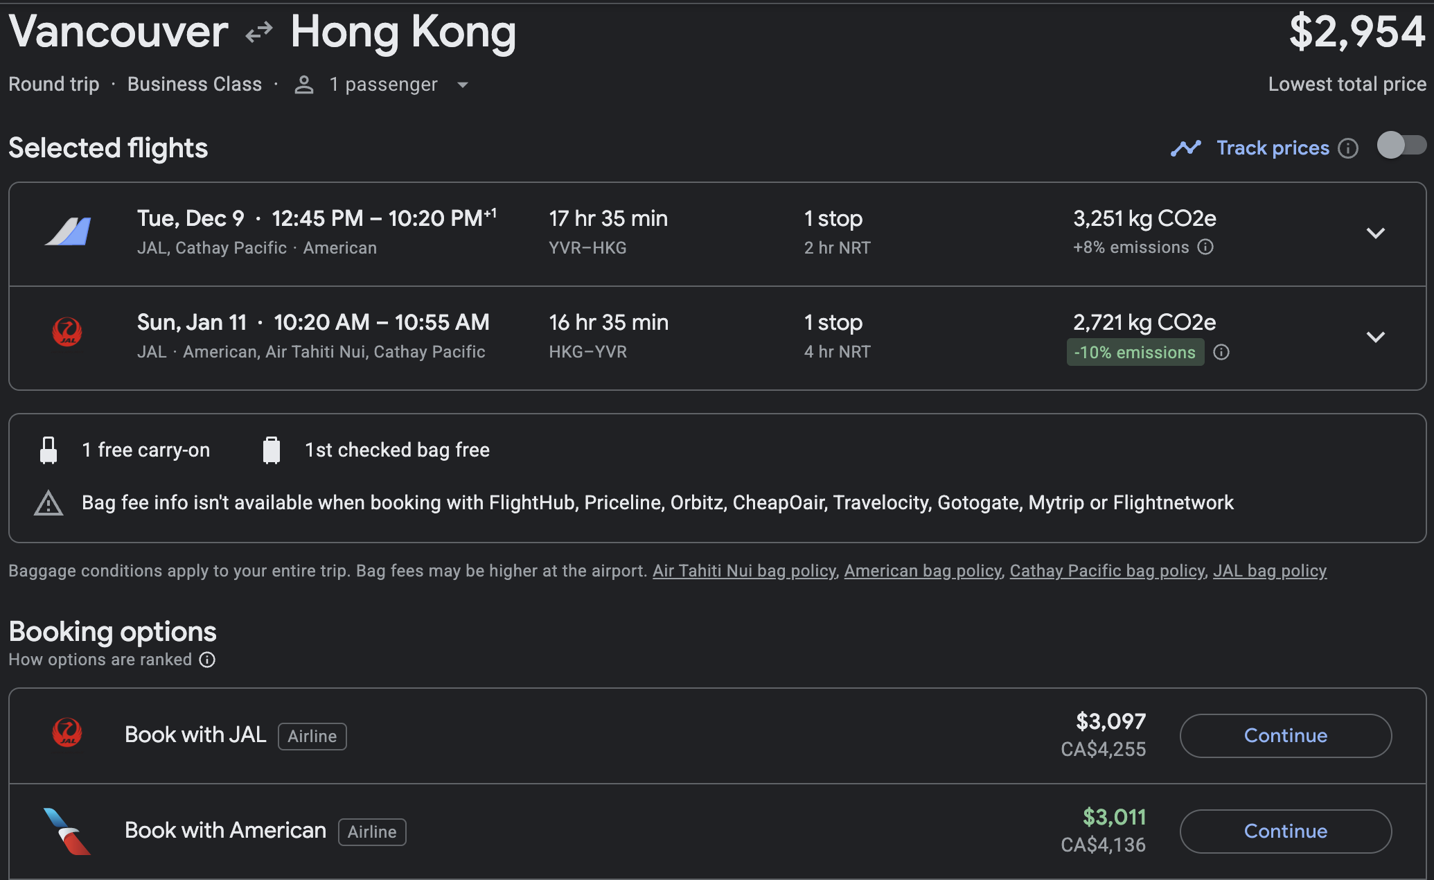Viewport: 1434px width, 880px height.
Task: Click the 16 hr 35 min duration
Action: (608, 323)
